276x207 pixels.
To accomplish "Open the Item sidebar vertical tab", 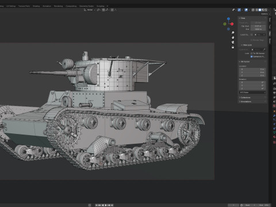I will [270, 20].
